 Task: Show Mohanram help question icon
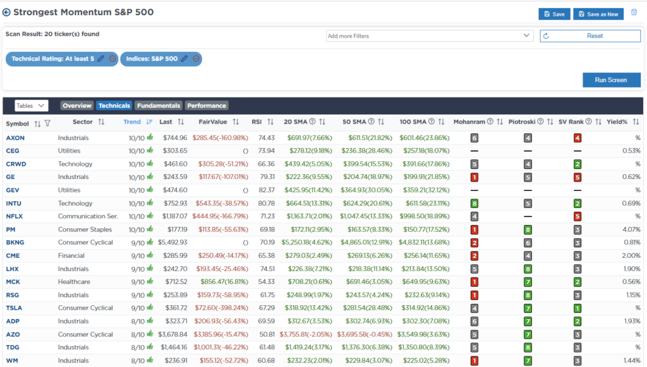(490, 122)
